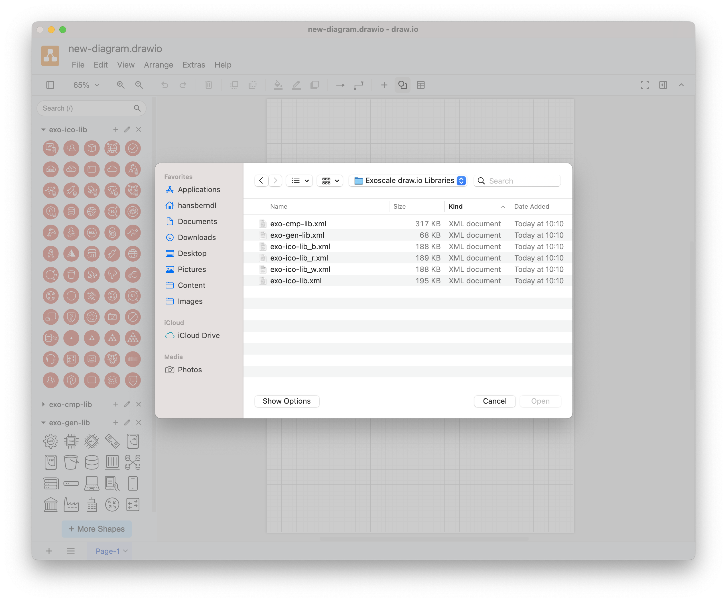Edit the exo-gen-lib library pencil icon
Image resolution: width=727 pixels, height=602 pixels.
pos(127,422)
